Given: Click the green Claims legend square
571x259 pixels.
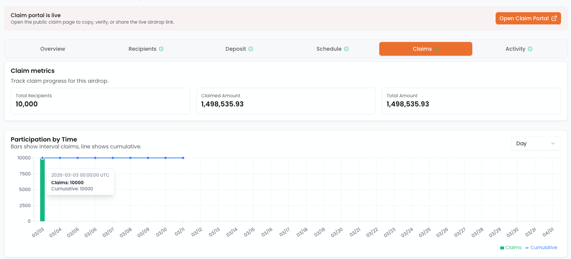Looking at the screenshot, I should [502, 248].
